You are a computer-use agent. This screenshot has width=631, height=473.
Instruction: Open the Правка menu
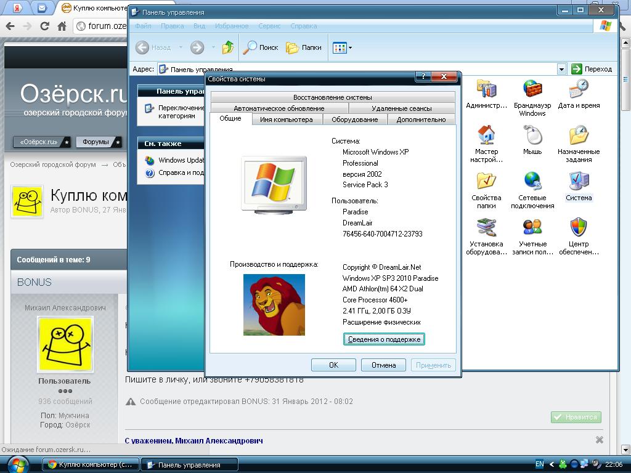pyautogui.click(x=173, y=26)
